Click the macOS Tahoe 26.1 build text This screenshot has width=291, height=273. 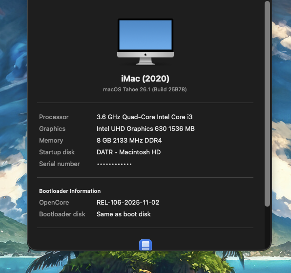tap(145, 89)
